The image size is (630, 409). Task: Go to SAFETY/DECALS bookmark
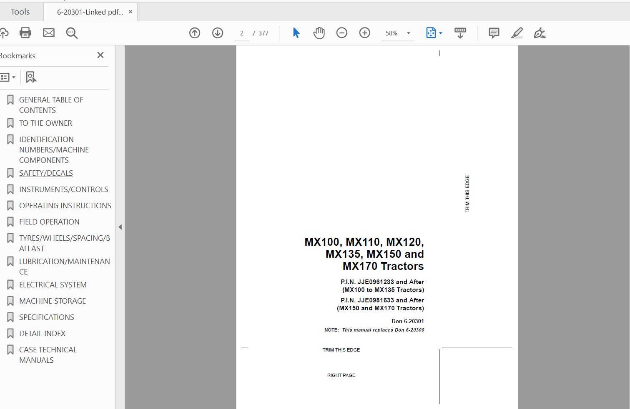pos(46,173)
